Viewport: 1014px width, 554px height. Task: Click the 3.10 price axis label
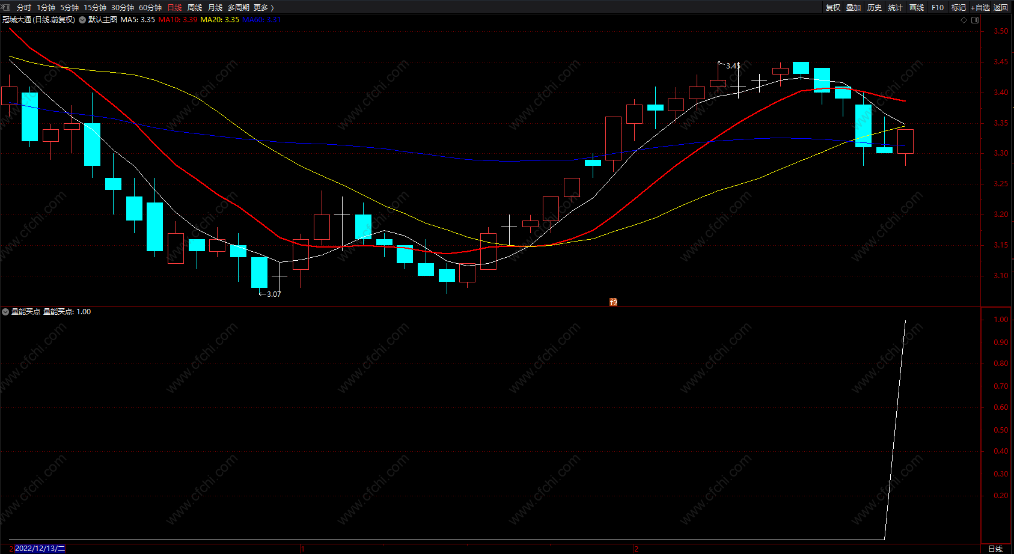[1001, 276]
